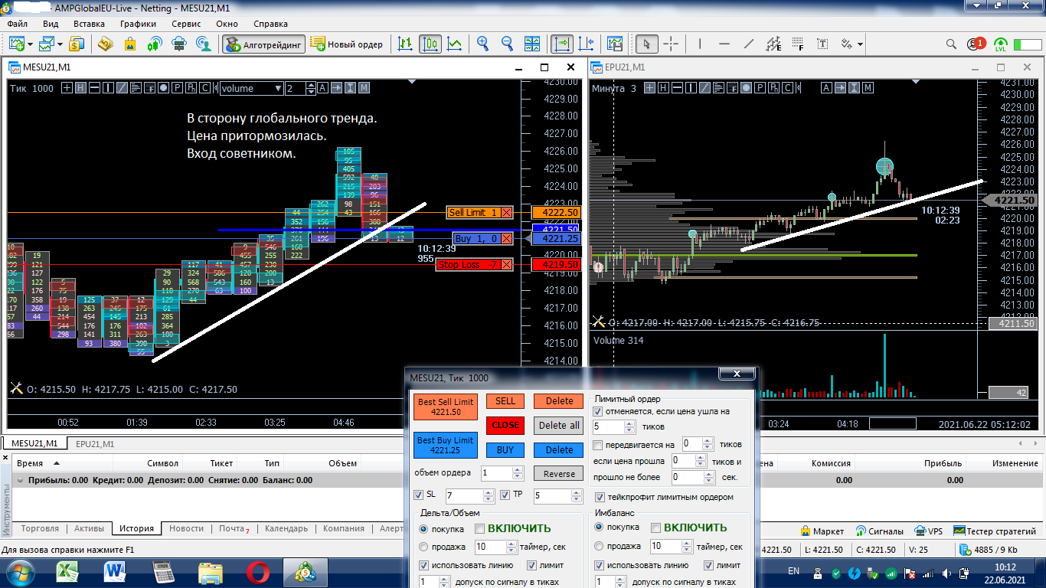Click the Best Buy Limit 4221.25 button
This screenshot has width=1046, height=588.
pyautogui.click(x=446, y=446)
